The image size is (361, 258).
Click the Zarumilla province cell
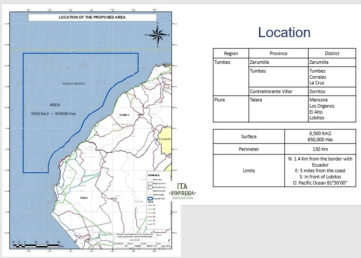[x=278, y=62]
